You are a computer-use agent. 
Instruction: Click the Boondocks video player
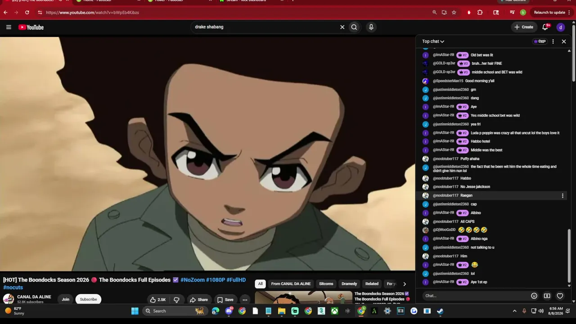tap(207, 154)
